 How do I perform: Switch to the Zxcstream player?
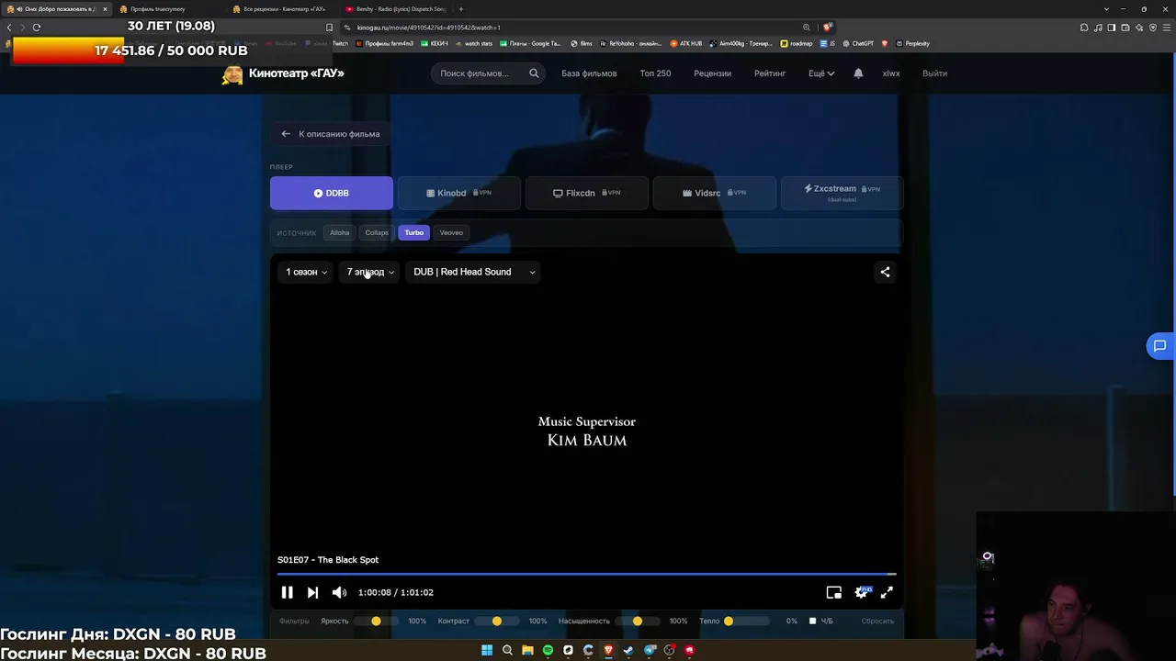(842, 193)
